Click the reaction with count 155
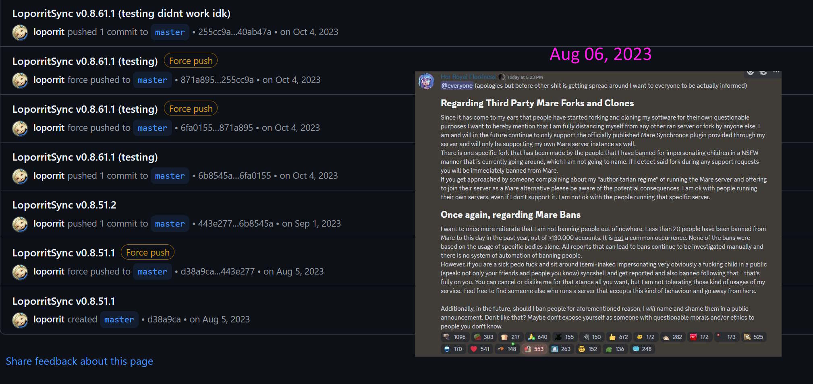The width and height of the screenshot is (813, 384). [564, 337]
